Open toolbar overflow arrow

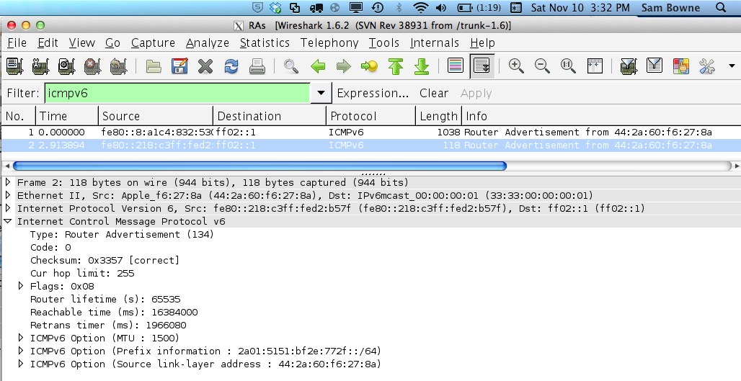(x=732, y=66)
